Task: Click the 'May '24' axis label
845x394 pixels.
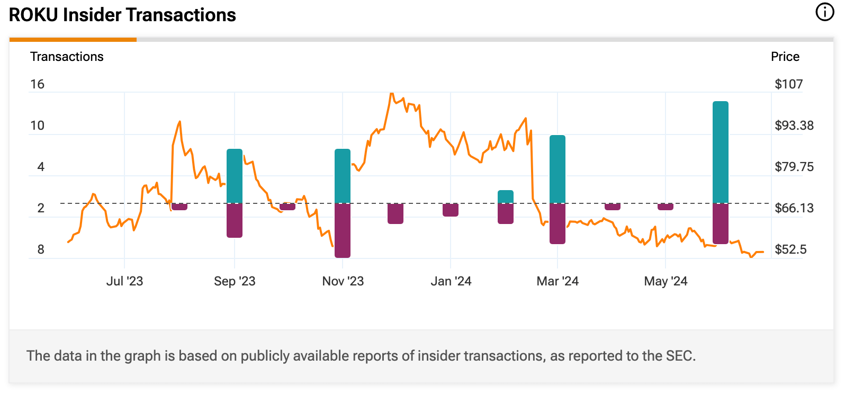Action: (x=666, y=281)
